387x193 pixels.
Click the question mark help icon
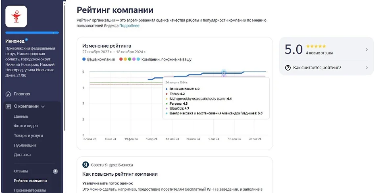click(x=288, y=68)
